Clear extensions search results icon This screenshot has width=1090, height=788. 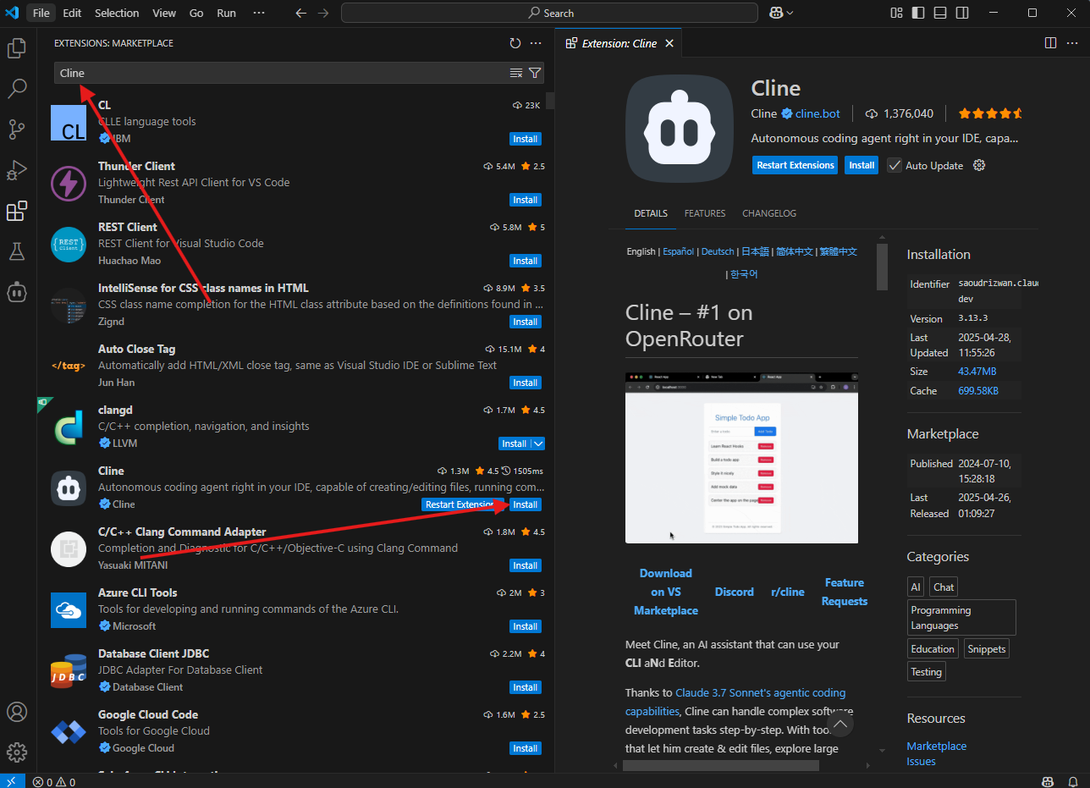click(x=516, y=73)
